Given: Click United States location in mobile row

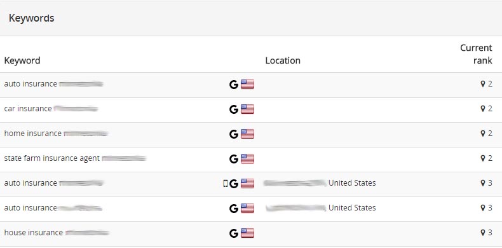Looking at the screenshot, I should coord(352,183).
